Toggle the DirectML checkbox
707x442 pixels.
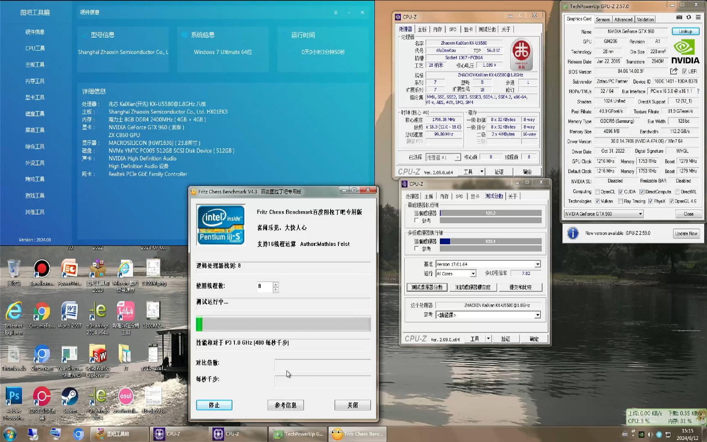click(x=678, y=192)
